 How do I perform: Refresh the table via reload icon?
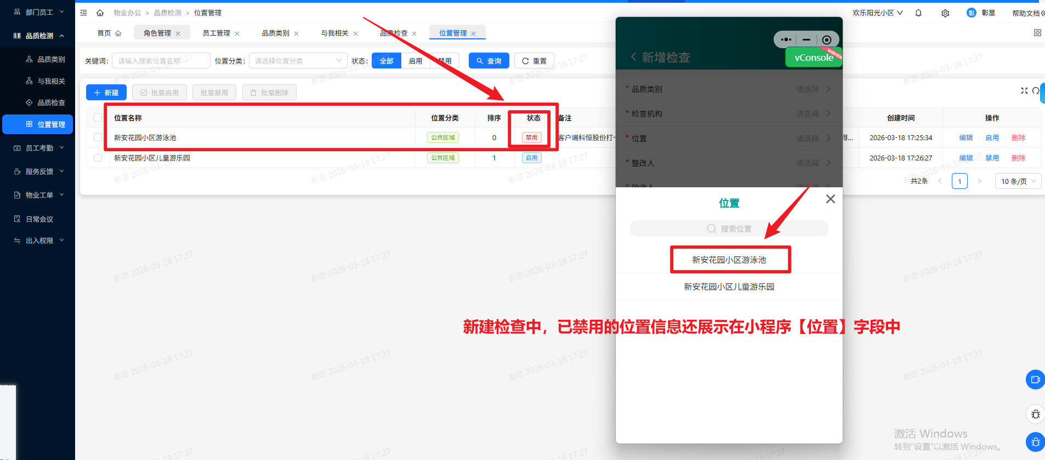(1036, 90)
